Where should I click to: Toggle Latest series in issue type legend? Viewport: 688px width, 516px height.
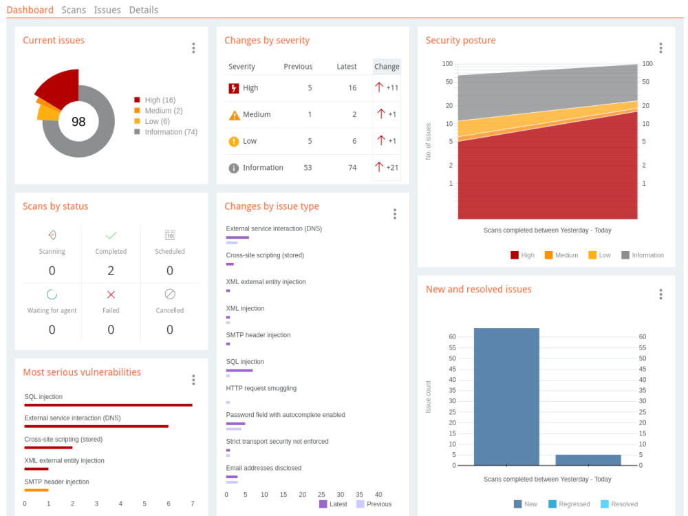point(333,504)
